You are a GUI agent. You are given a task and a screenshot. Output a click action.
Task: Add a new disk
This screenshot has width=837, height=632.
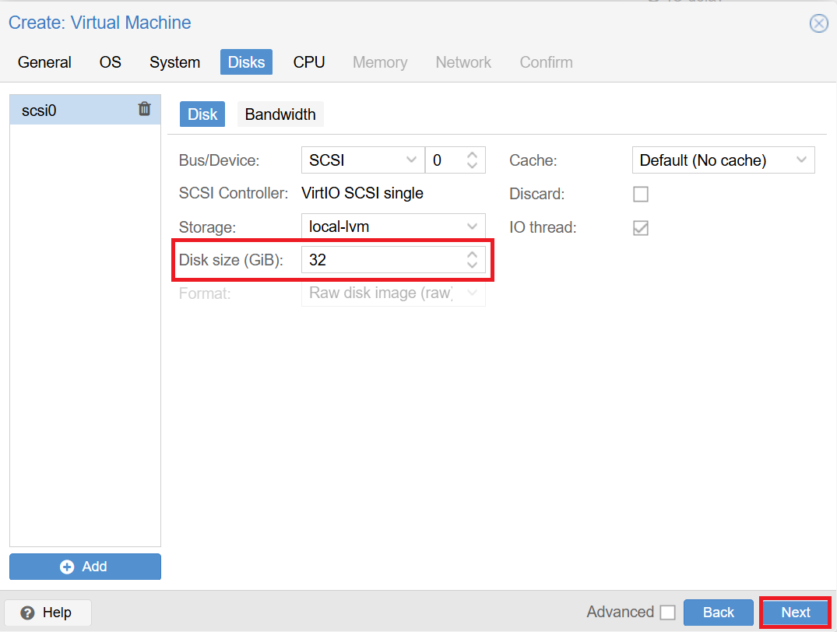[x=85, y=567]
